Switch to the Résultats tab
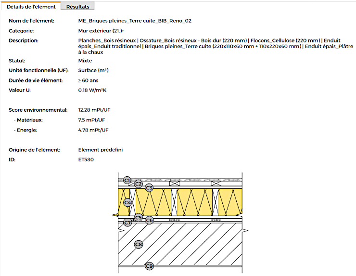The height and width of the screenshot is (276, 356). point(77,7)
